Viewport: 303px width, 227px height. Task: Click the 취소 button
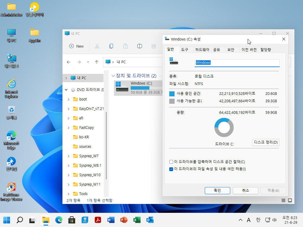tap(245, 191)
